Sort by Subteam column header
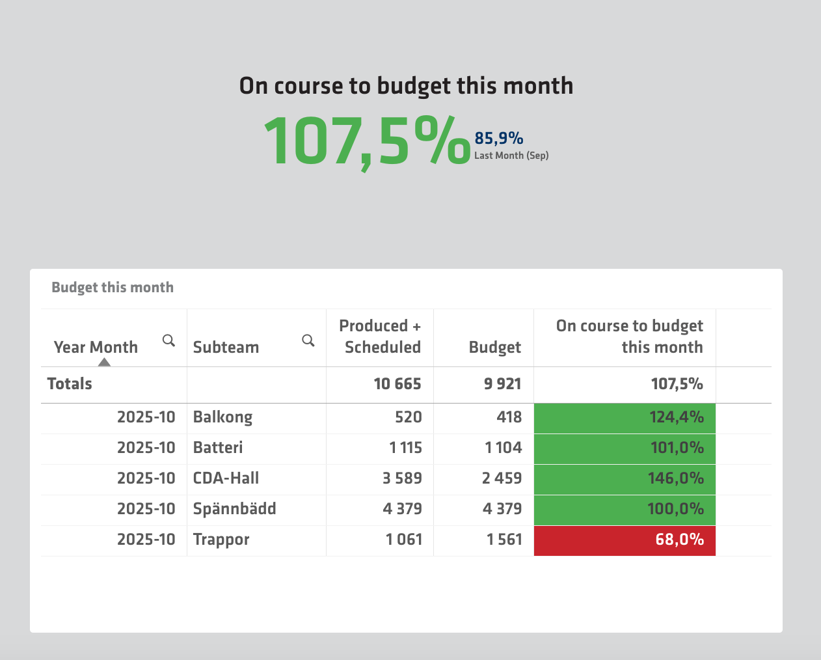 coord(226,347)
